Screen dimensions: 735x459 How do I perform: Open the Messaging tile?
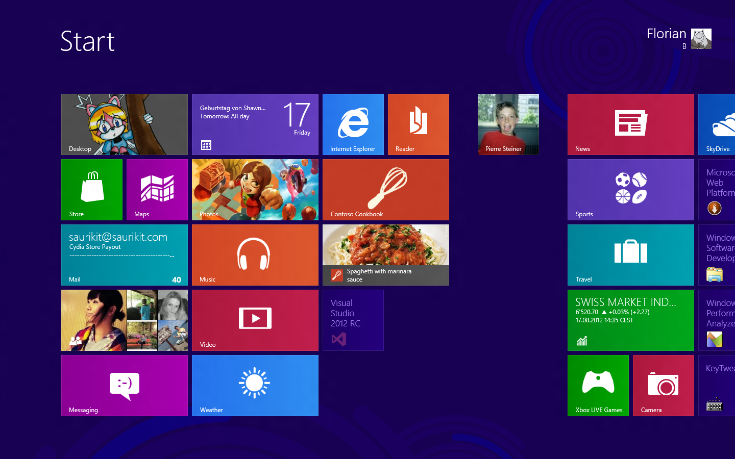(124, 385)
